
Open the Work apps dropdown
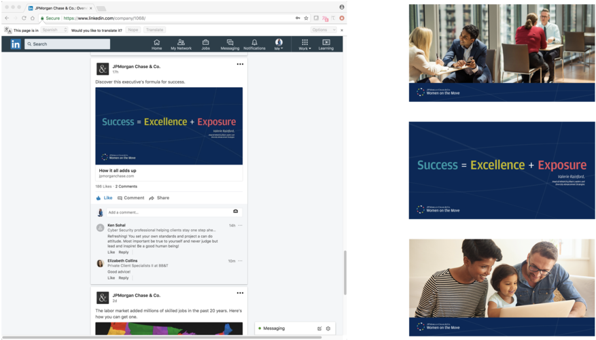tap(304, 45)
